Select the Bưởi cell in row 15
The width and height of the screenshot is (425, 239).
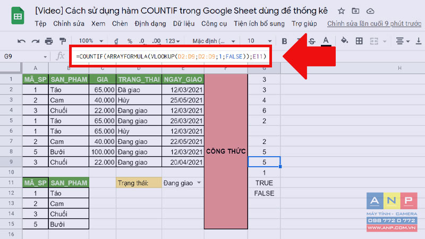69,224
